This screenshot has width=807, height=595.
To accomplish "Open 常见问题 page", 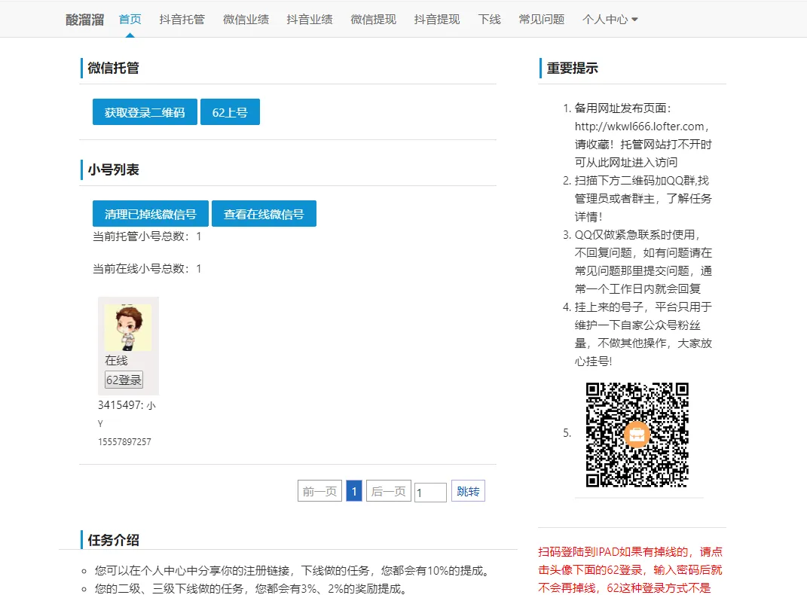I will pyautogui.click(x=542, y=20).
